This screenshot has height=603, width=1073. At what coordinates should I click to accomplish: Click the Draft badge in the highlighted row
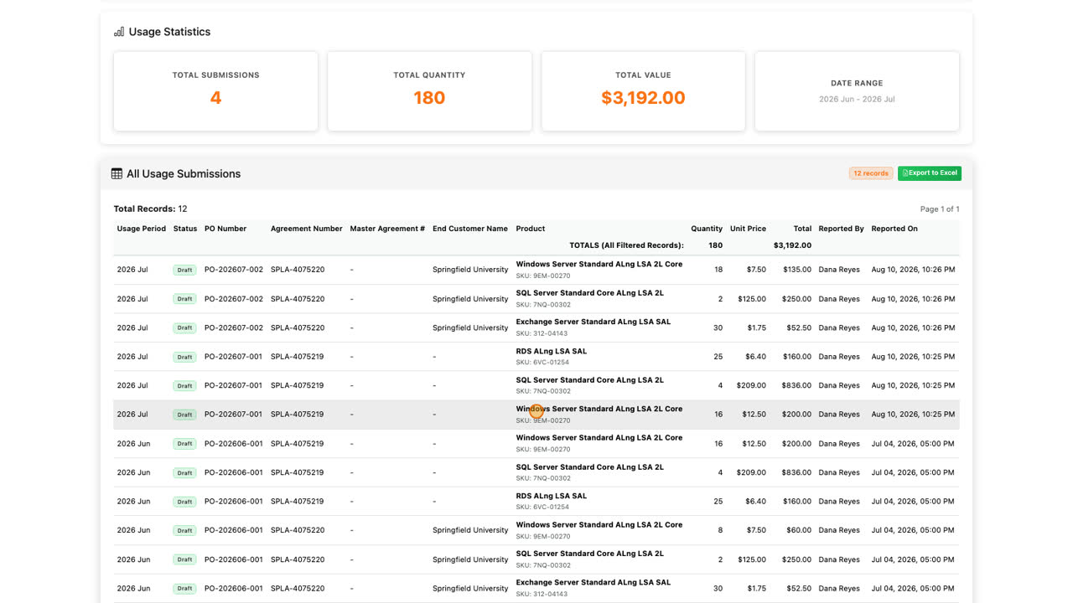(184, 415)
